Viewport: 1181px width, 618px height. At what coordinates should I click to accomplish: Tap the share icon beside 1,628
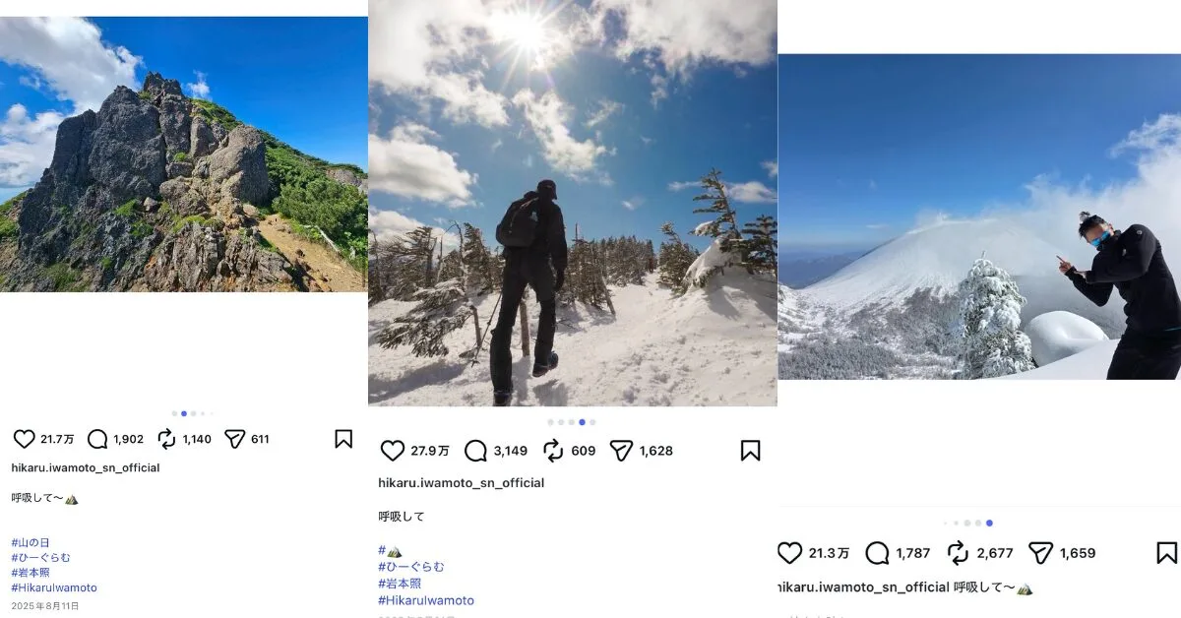(621, 451)
